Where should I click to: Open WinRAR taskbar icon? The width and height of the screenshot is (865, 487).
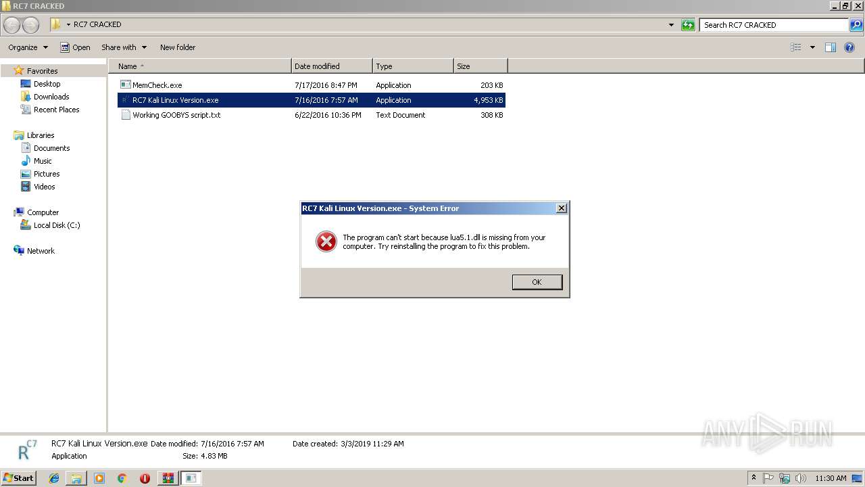168,478
